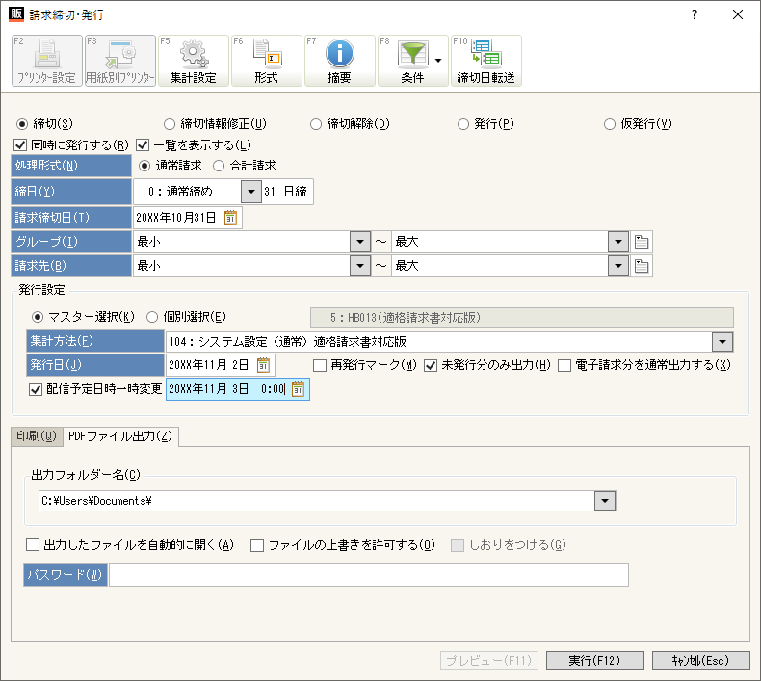
Task: Click the help question mark in title bar
Action: click(695, 14)
